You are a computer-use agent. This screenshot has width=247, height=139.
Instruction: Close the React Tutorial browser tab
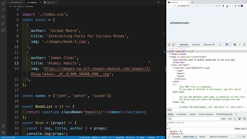189,2
